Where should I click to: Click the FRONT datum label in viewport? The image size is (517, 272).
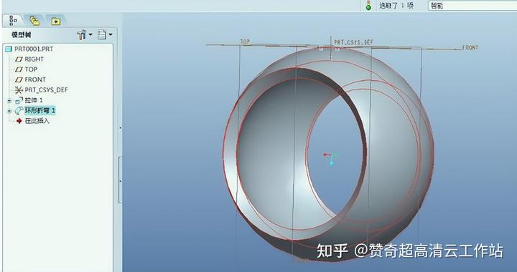470,48
